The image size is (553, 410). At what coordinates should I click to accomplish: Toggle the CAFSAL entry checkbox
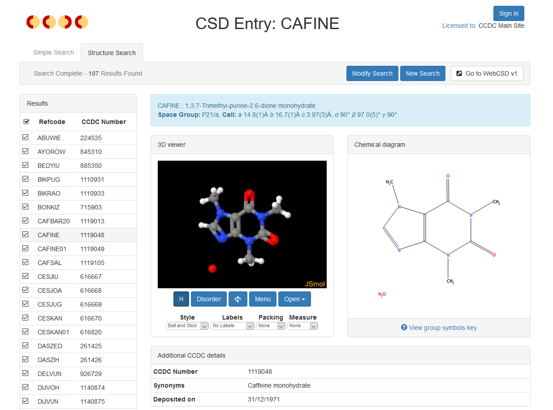coord(26,262)
